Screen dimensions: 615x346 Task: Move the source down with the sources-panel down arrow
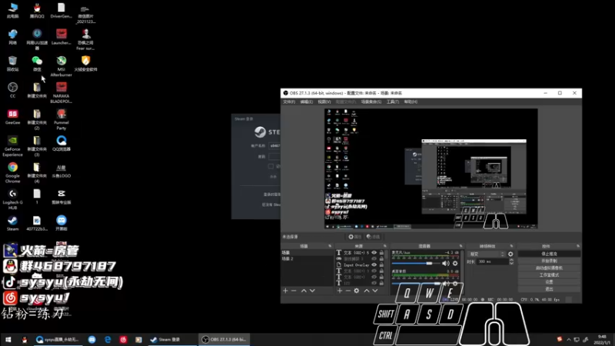[375, 291]
